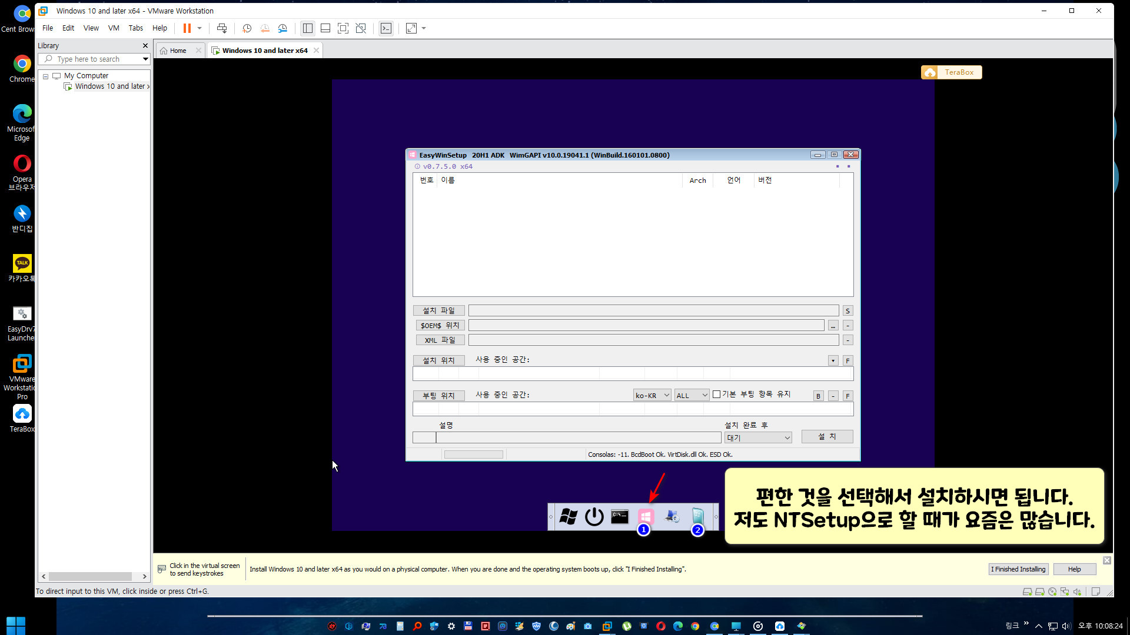Toggle the library sidebar view icon
The image size is (1130, 635).
[x=308, y=28]
